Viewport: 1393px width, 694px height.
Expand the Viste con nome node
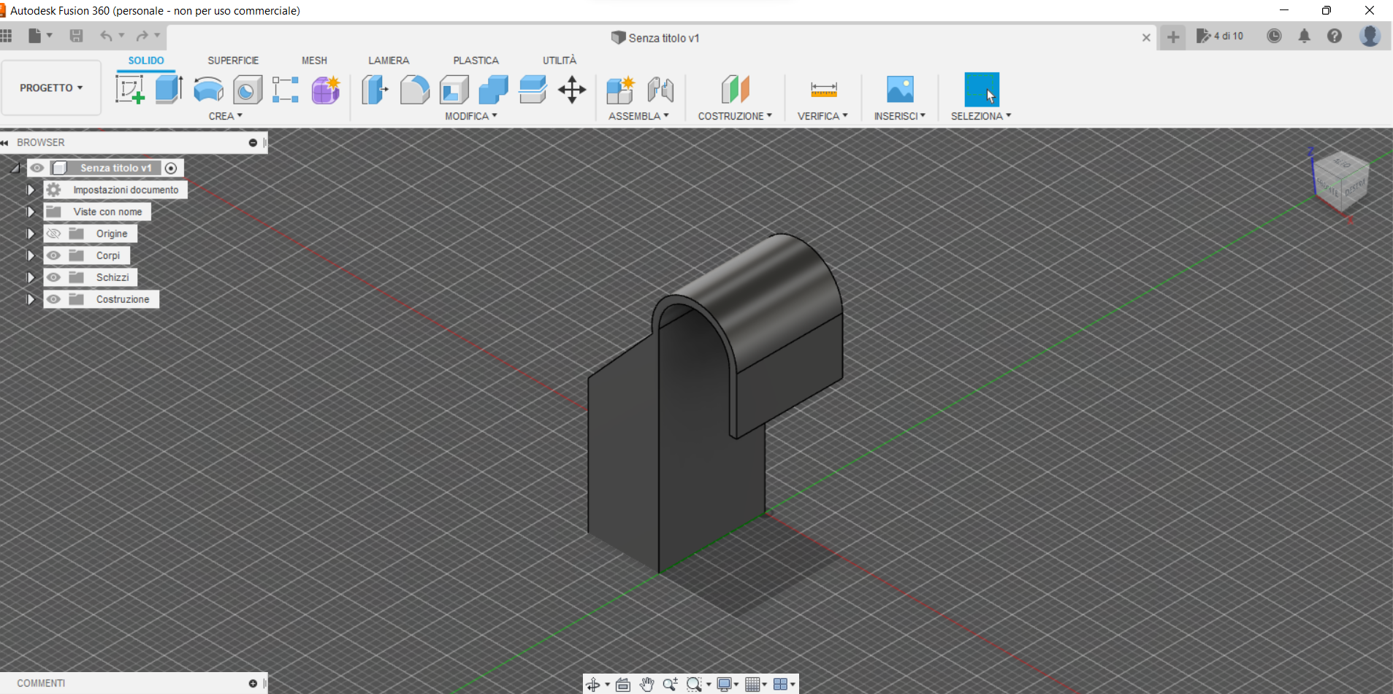[x=30, y=212]
